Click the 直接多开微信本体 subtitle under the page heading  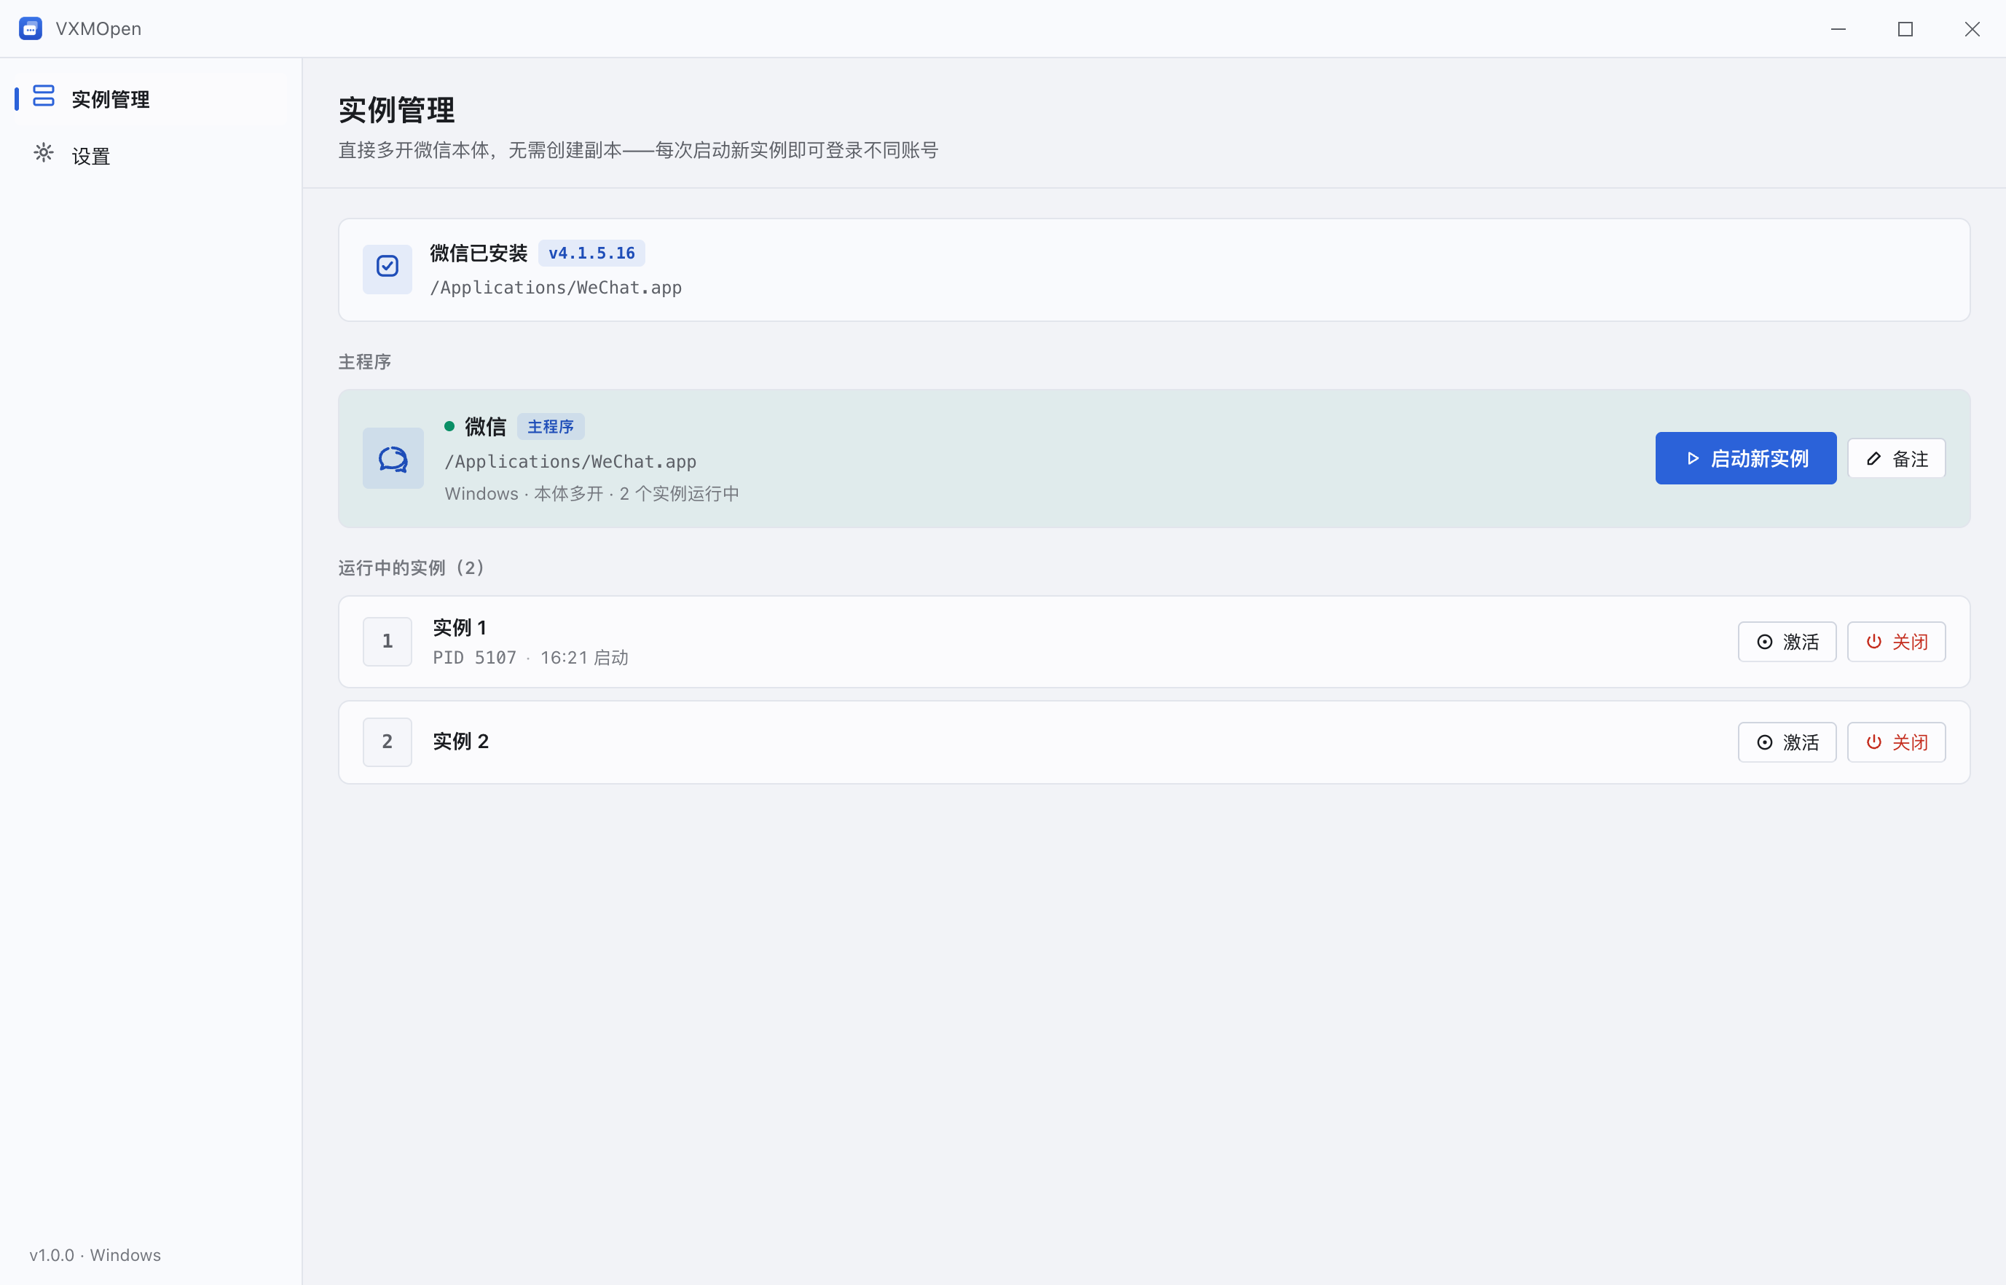click(638, 150)
